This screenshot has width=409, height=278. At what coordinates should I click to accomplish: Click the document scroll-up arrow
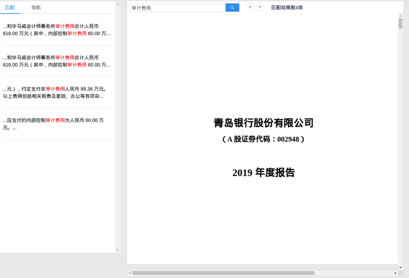(400, 16)
